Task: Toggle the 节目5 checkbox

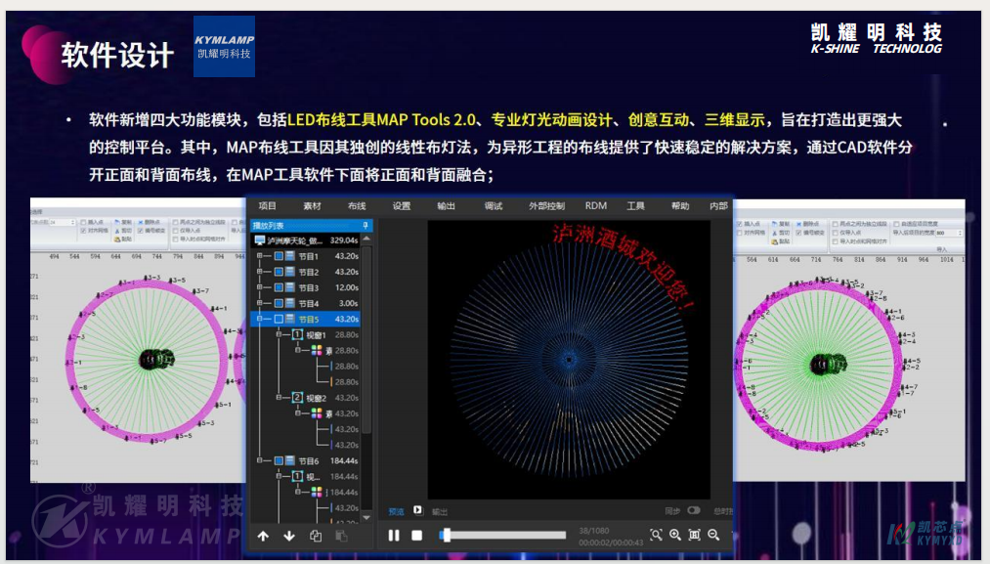Action: [x=279, y=320]
